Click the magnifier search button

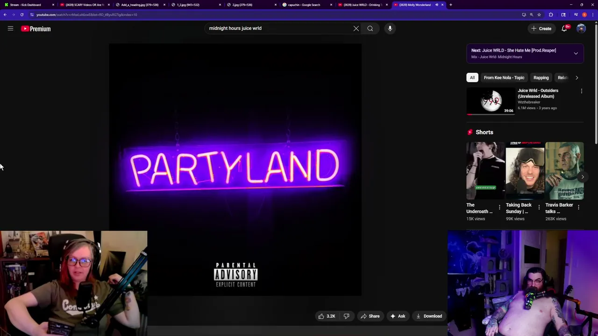(370, 28)
